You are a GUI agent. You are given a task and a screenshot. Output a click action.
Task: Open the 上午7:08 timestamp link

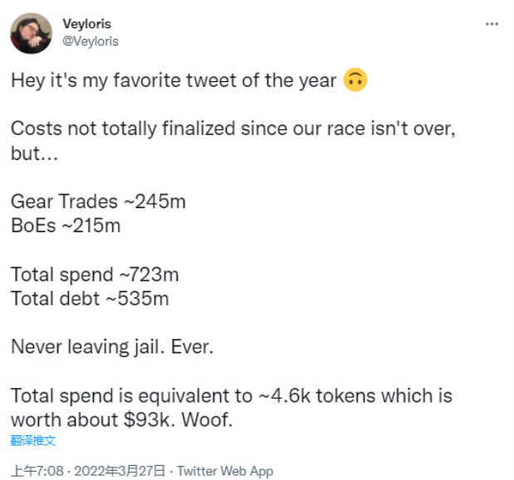pyautogui.click(x=37, y=471)
